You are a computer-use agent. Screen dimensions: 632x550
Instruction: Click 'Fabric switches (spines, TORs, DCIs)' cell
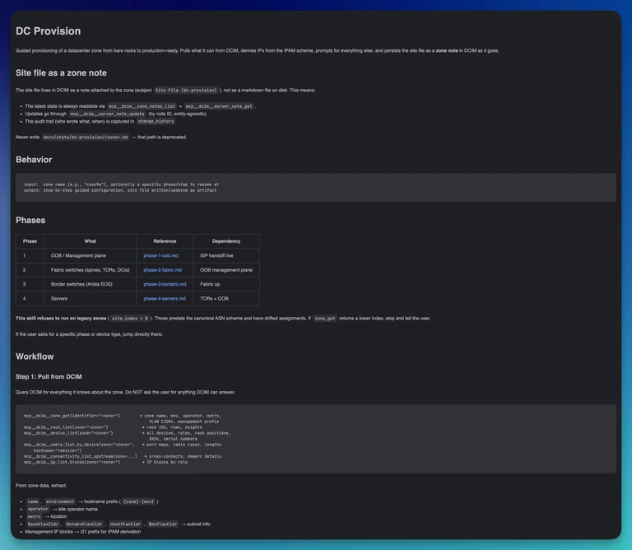coord(91,270)
